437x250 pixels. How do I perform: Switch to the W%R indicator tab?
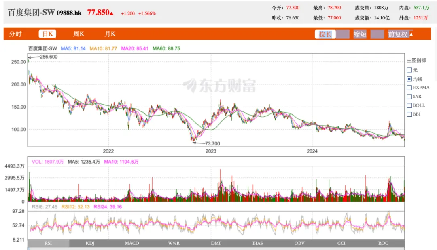[x=174, y=243]
